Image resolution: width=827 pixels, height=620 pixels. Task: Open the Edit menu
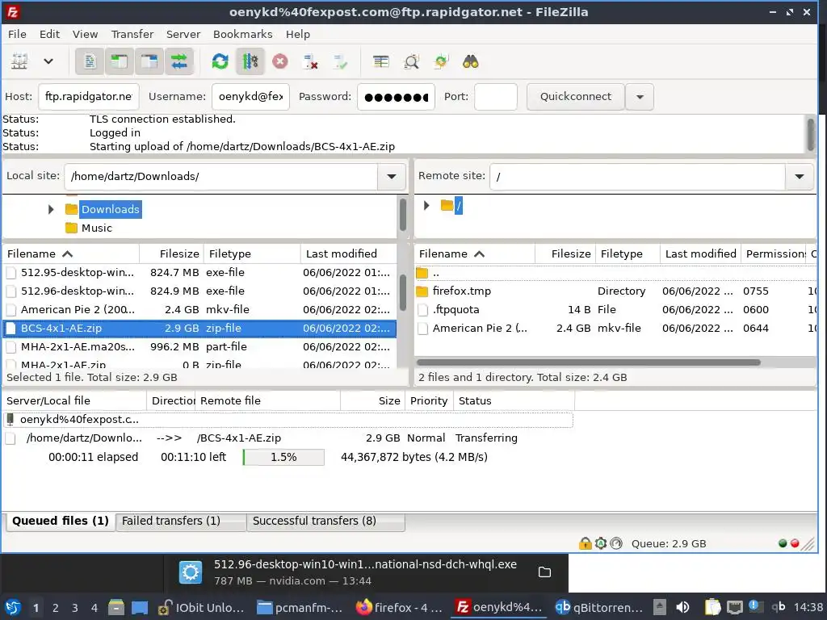(x=49, y=34)
